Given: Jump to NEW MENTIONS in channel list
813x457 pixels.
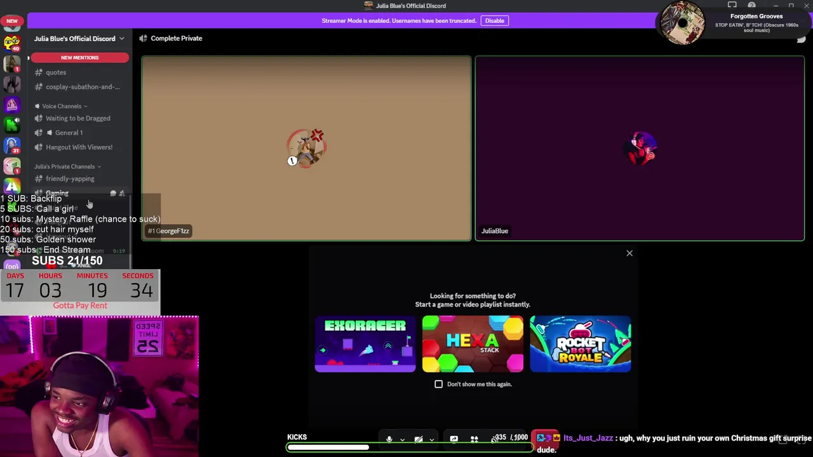Looking at the screenshot, I should (x=79, y=58).
